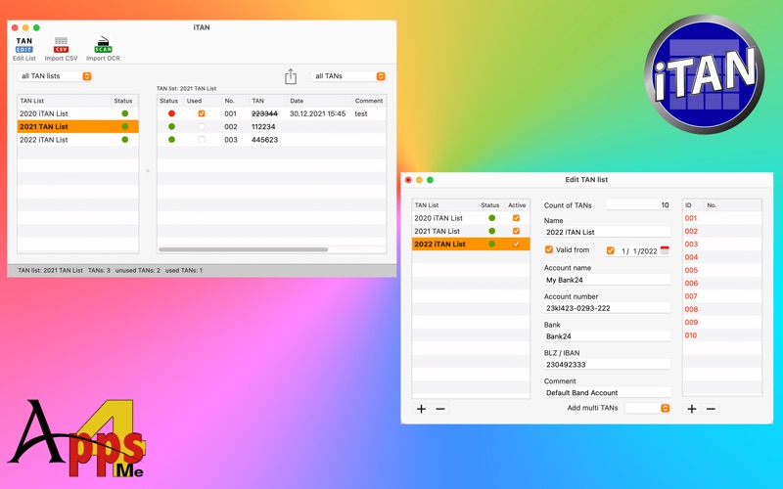Open the Add multi TANs dropdown
Screen dimensions: 783x489
(648, 408)
